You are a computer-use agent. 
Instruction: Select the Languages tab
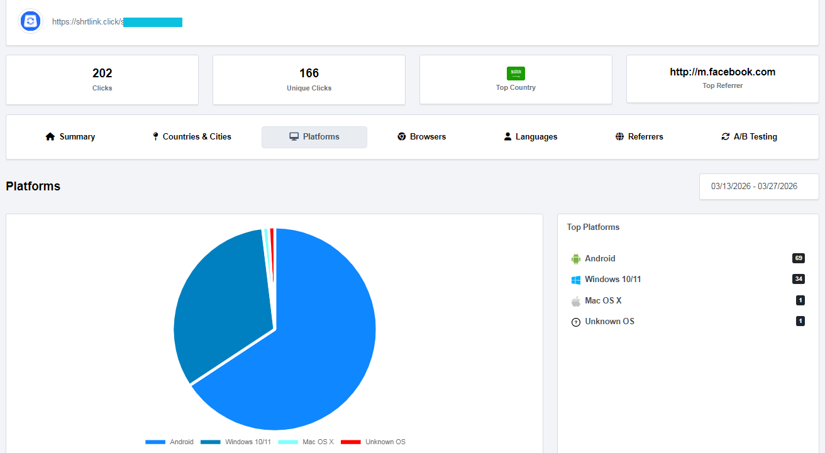530,136
